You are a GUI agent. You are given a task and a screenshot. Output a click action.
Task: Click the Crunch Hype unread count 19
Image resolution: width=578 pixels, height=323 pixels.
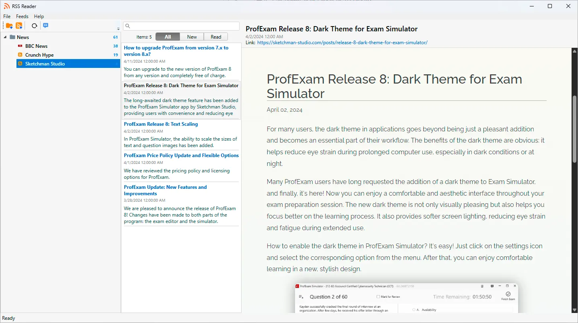click(115, 55)
